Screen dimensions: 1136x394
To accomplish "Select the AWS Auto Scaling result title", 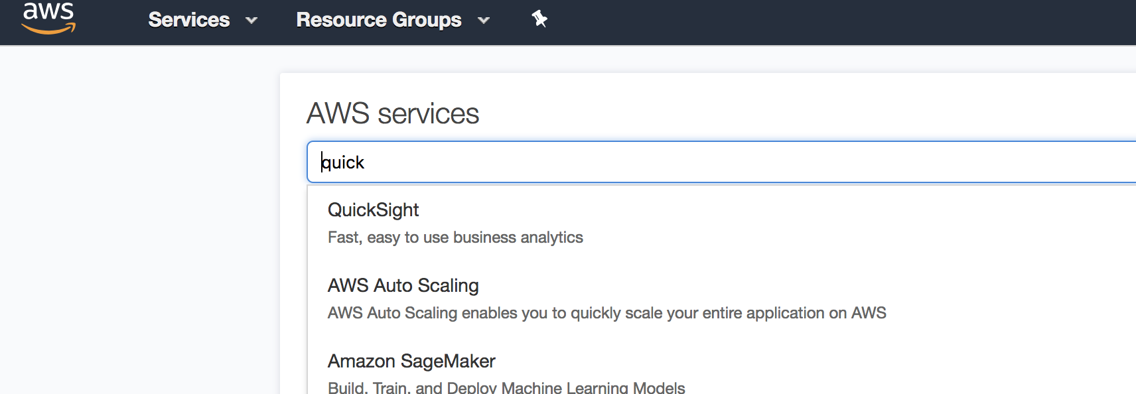I will coord(403,286).
